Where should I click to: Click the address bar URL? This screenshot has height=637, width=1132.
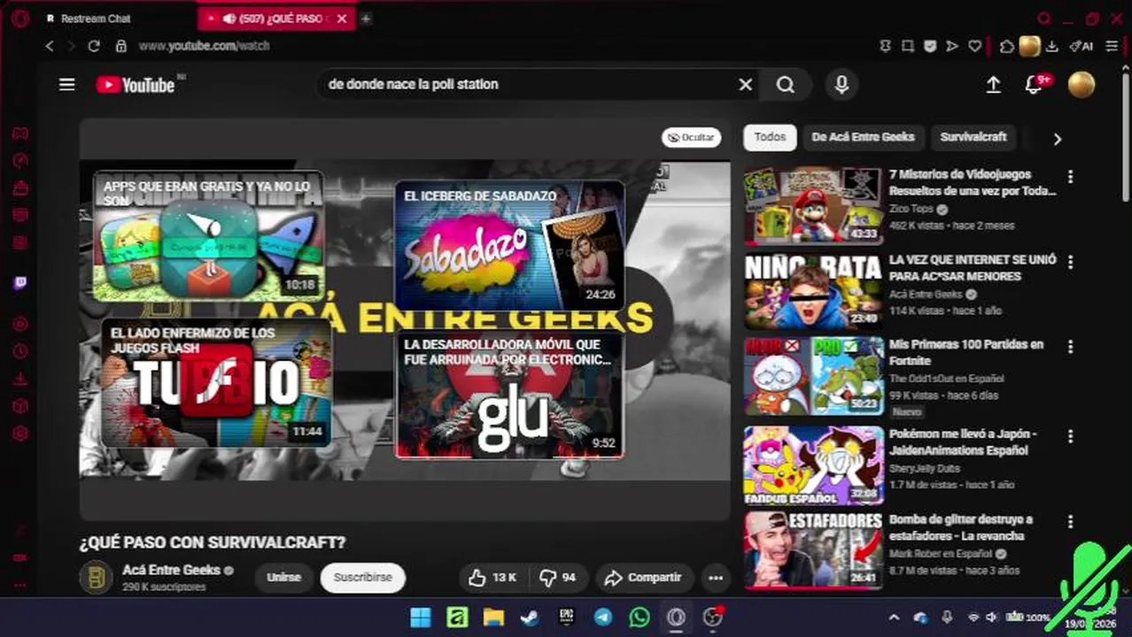click(204, 46)
